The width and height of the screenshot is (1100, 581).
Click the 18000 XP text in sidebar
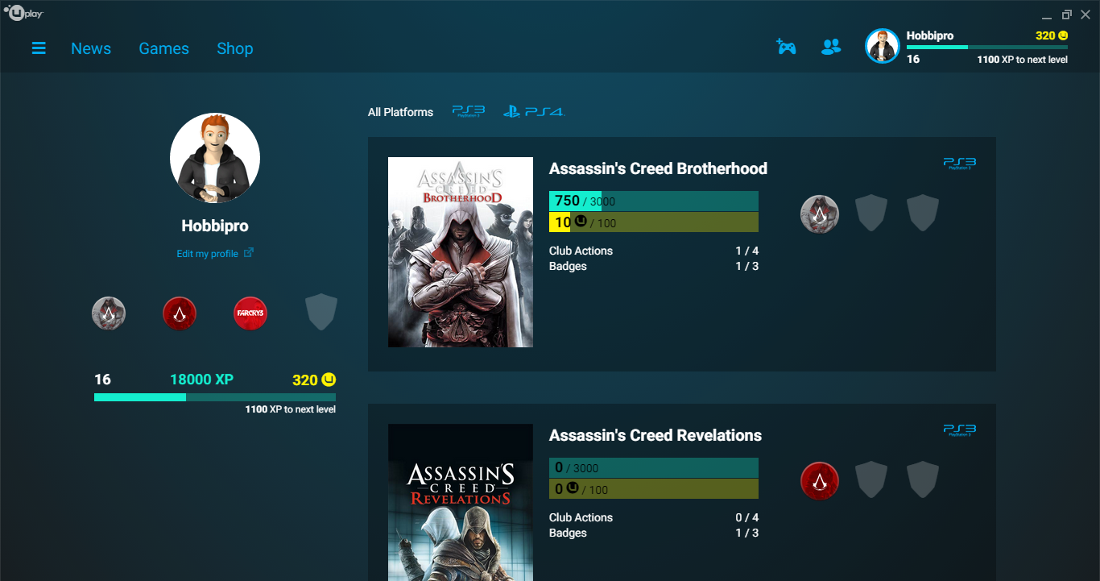201,380
